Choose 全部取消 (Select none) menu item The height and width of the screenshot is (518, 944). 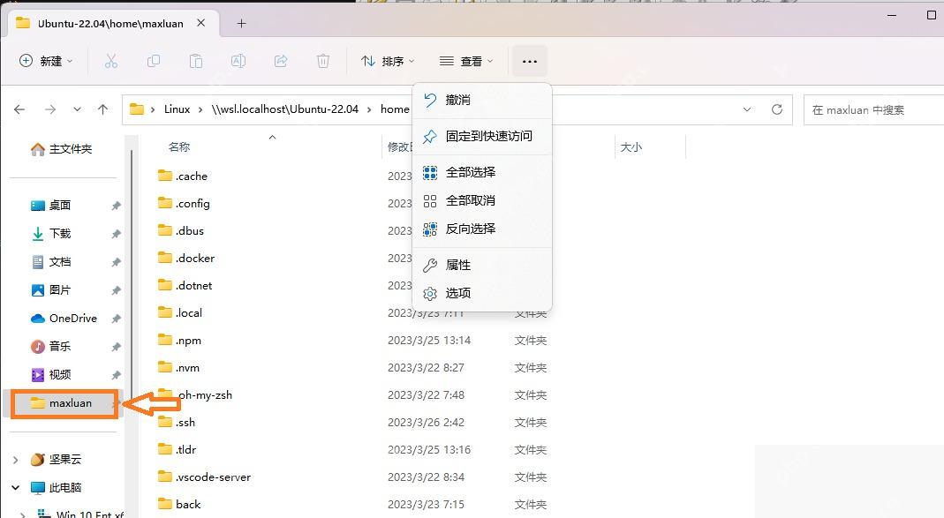tap(481, 200)
